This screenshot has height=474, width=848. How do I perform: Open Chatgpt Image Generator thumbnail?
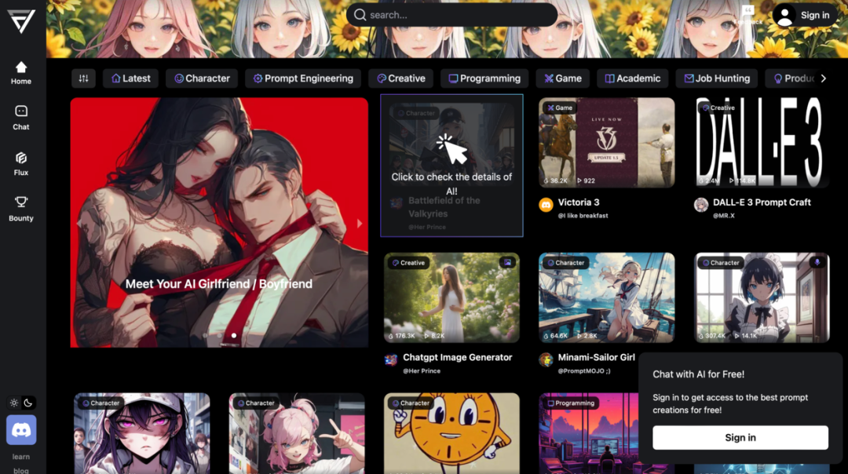pos(451,297)
